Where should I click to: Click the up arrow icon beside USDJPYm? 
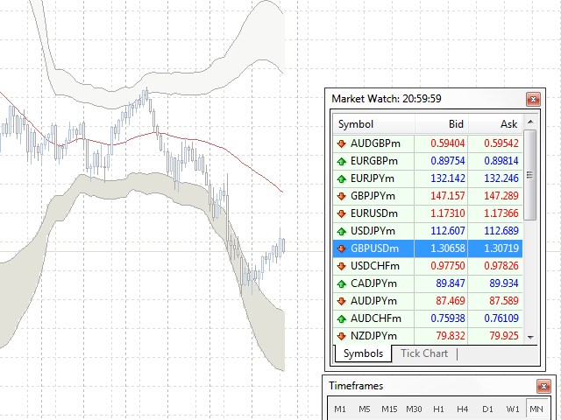341,231
